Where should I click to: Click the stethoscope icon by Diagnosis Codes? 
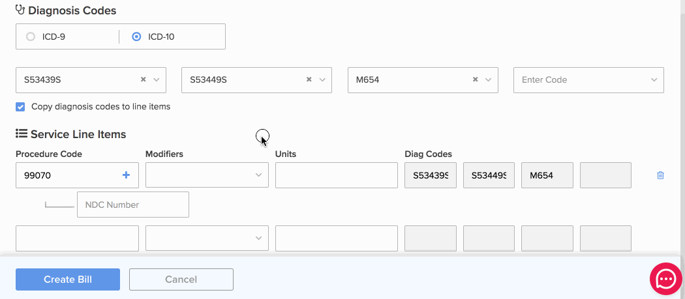[20, 10]
